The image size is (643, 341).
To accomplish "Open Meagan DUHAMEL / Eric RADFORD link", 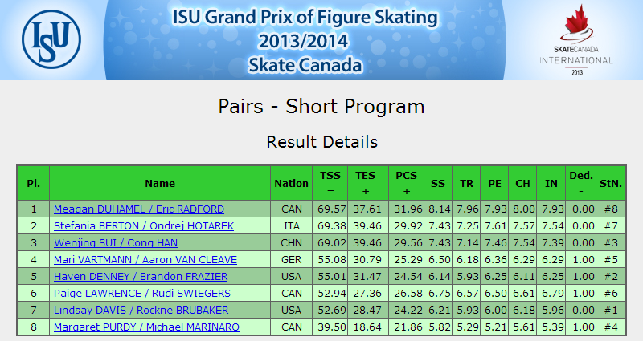I will (139, 209).
